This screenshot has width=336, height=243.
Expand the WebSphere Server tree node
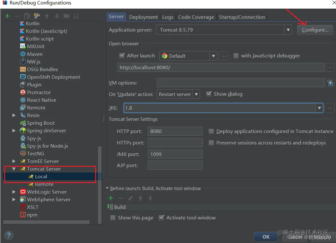[x=14, y=199]
